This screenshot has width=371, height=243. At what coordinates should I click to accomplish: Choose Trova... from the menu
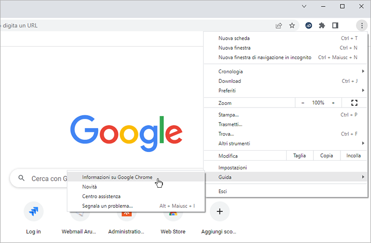click(285, 134)
